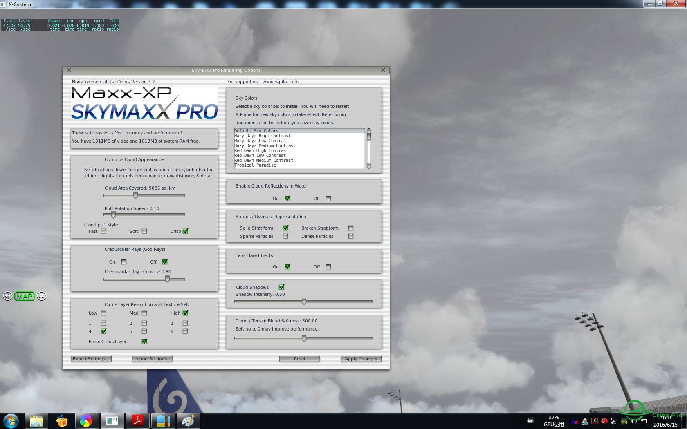Open the WinRAR archive taskbar icon
Image resolution: width=687 pixels, height=429 pixels.
point(163,421)
